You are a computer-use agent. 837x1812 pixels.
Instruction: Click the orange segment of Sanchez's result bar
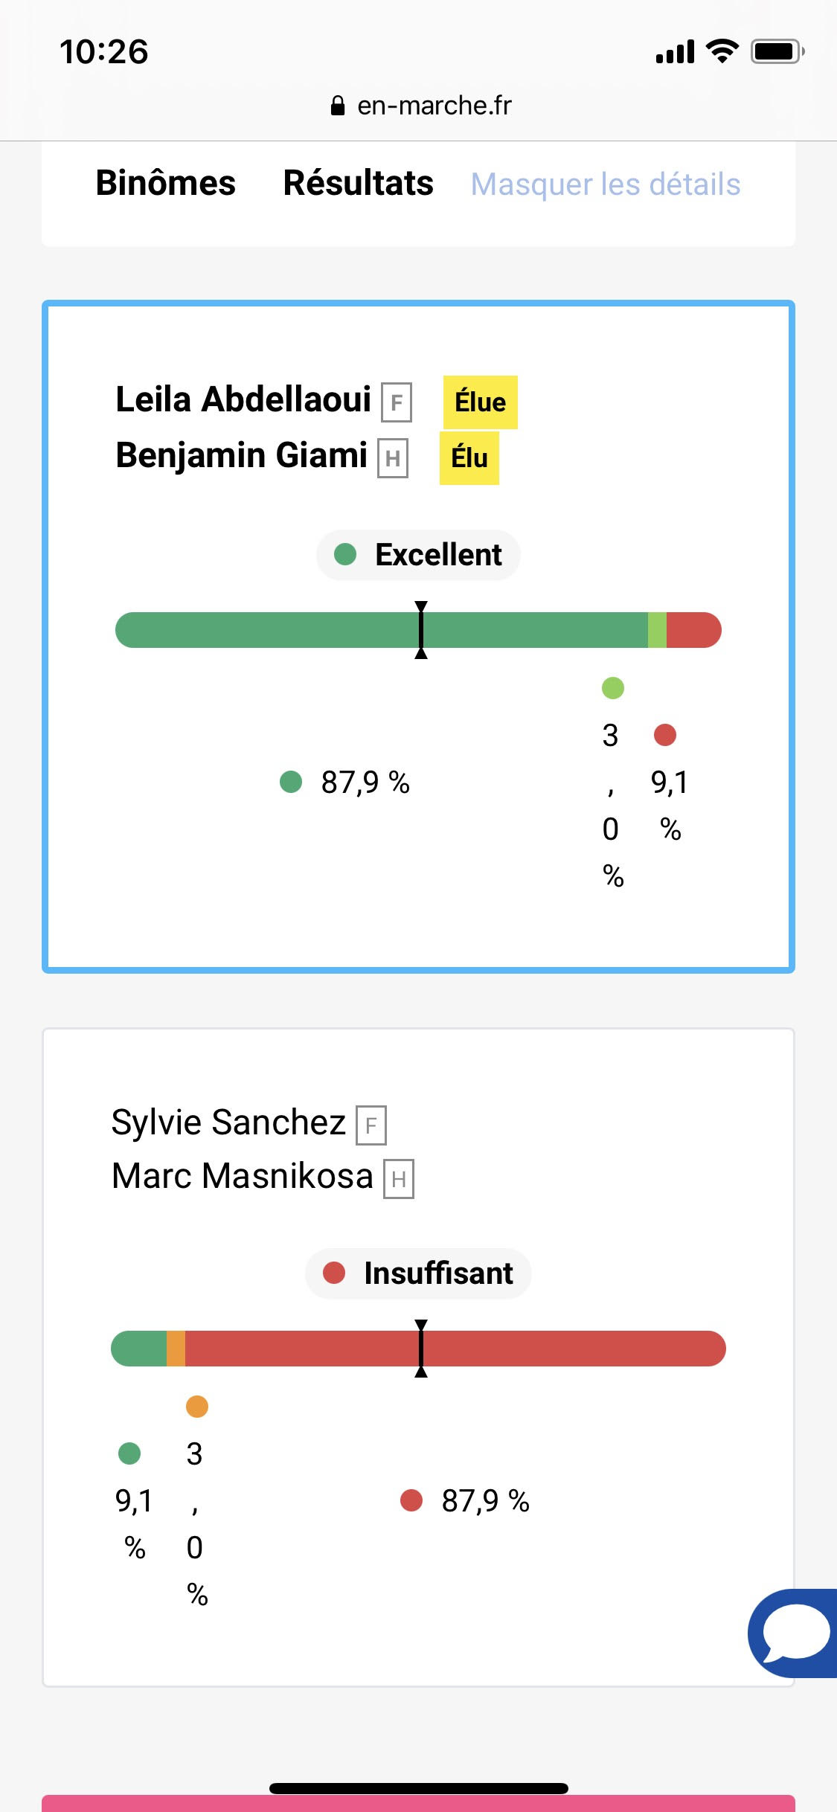[176, 1349]
